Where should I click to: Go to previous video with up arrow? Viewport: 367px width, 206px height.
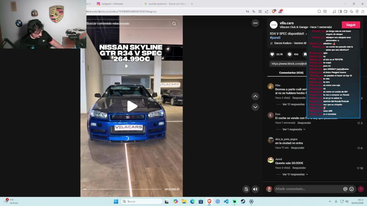point(255,96)
